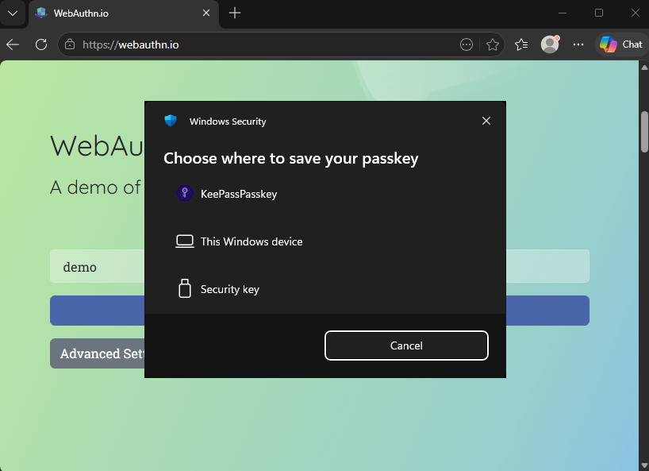View site information lock icon

tap(70, 44)
